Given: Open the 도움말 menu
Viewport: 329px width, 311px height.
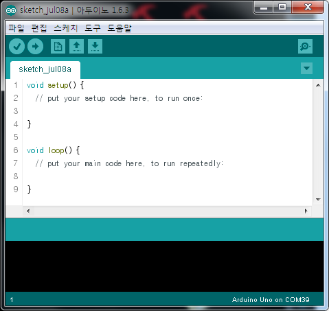Looking at the screenshot, I should 120,28.
